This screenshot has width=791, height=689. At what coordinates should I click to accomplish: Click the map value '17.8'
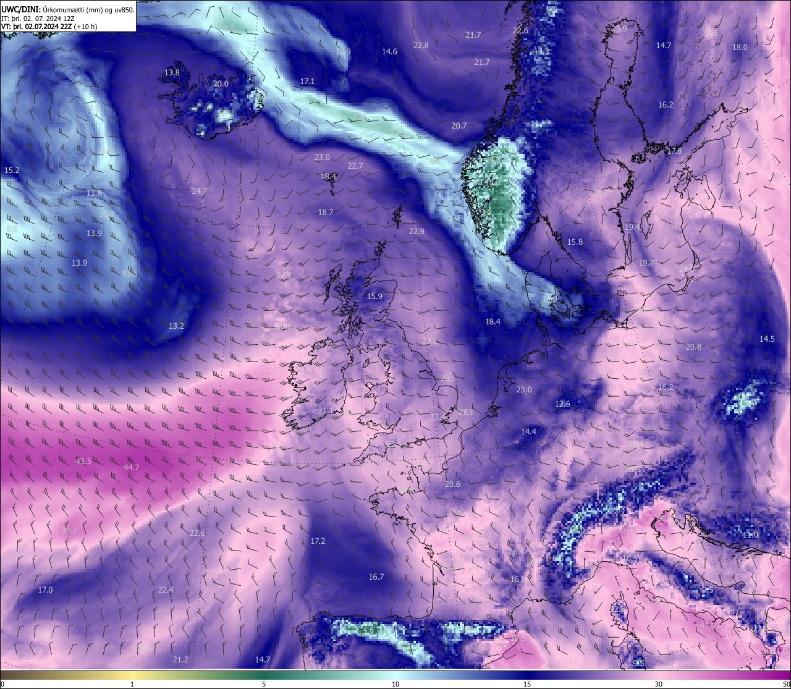pos(674,151)
